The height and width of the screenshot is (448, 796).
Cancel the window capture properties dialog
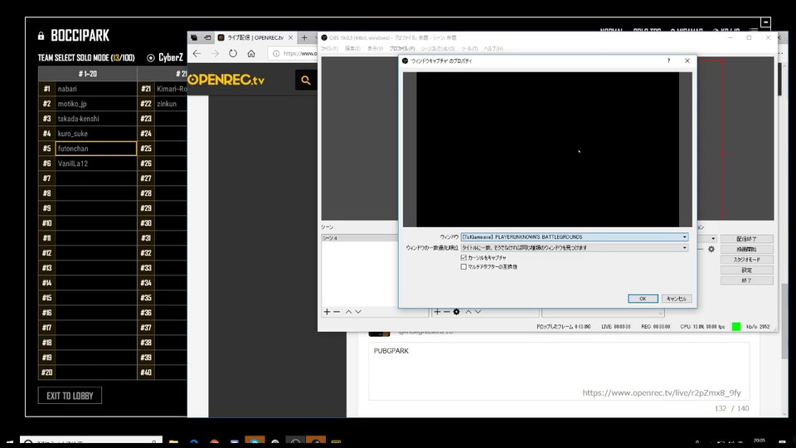click(677, 299)
